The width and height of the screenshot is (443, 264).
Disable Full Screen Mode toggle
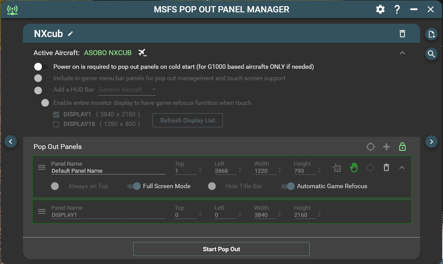(x=134, y=186)
